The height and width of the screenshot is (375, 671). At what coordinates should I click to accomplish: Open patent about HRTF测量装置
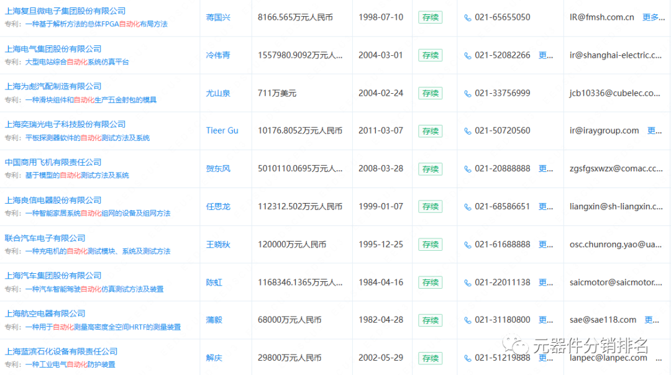point(103,327)
